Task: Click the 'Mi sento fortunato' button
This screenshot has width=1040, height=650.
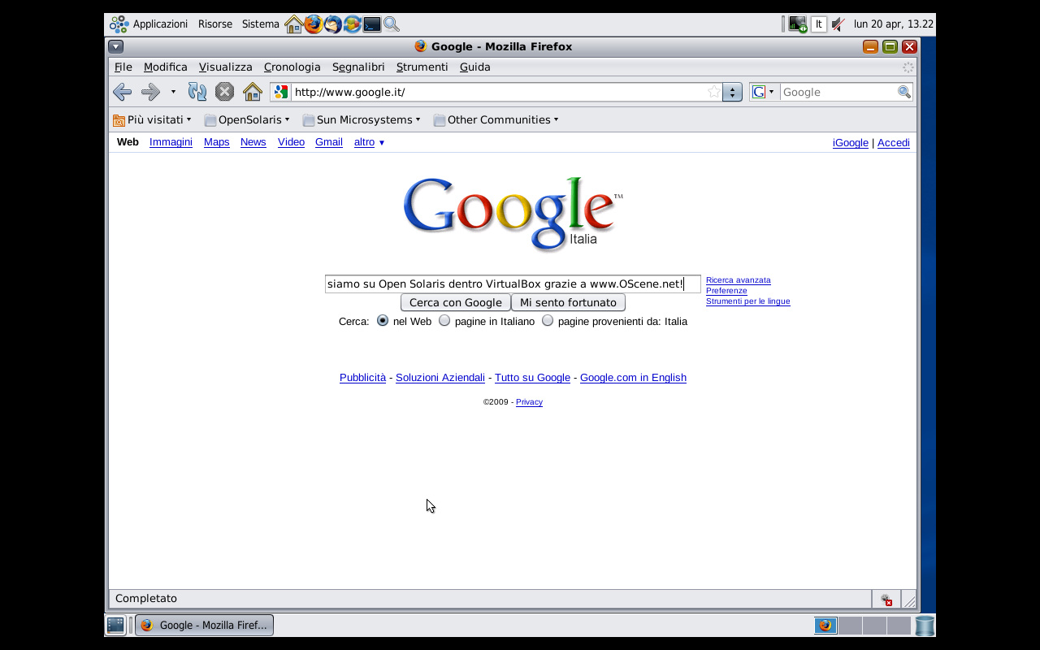Action: [x=569, y=302]
